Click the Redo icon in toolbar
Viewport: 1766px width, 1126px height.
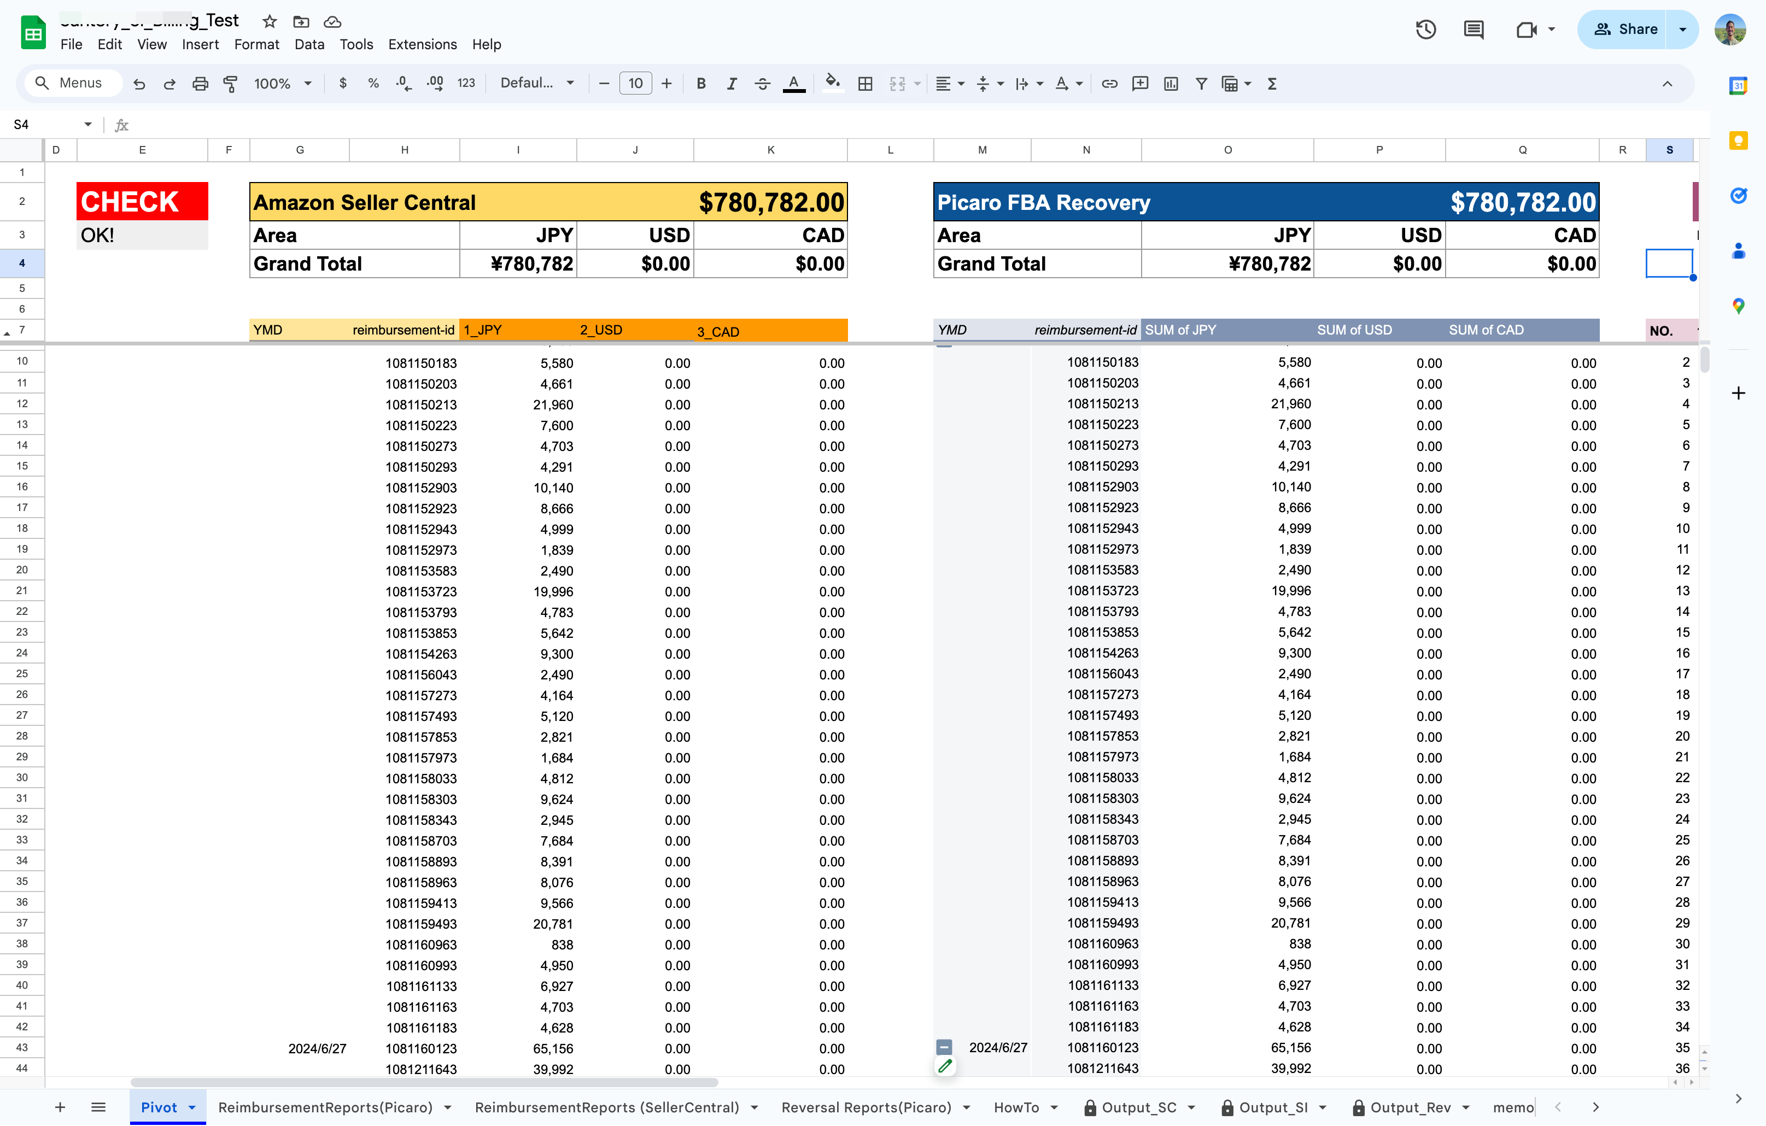[x=169, y=84]
